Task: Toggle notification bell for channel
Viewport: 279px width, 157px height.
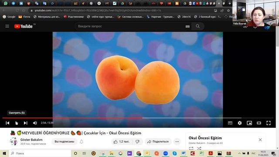Action: (82, 142)
